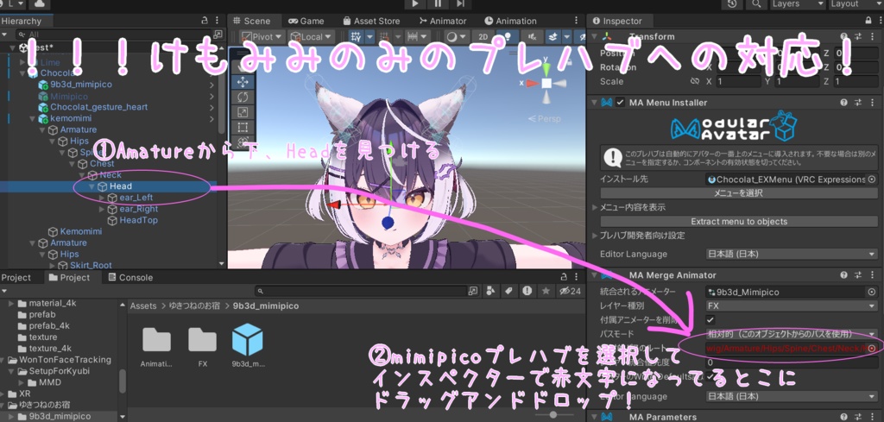Collapse the Head node in Hierarchy
Image resolution: width=884 pixels, height=422 pixels.
coord(92,186)
